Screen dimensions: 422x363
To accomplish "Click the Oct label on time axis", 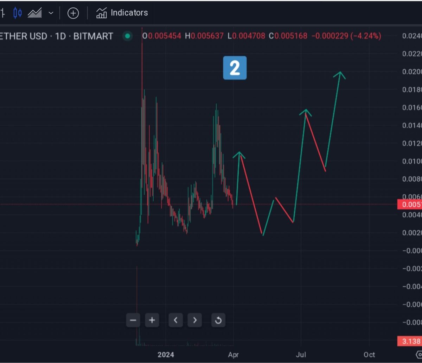I will click(369, 355).
